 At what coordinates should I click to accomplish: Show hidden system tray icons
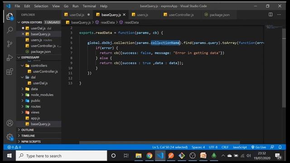(x=223, y=156)
